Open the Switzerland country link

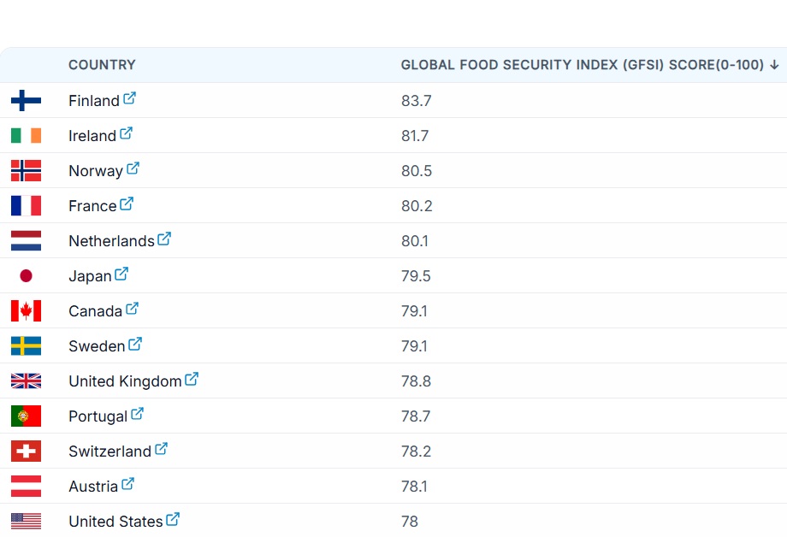(x=109, y=451)
